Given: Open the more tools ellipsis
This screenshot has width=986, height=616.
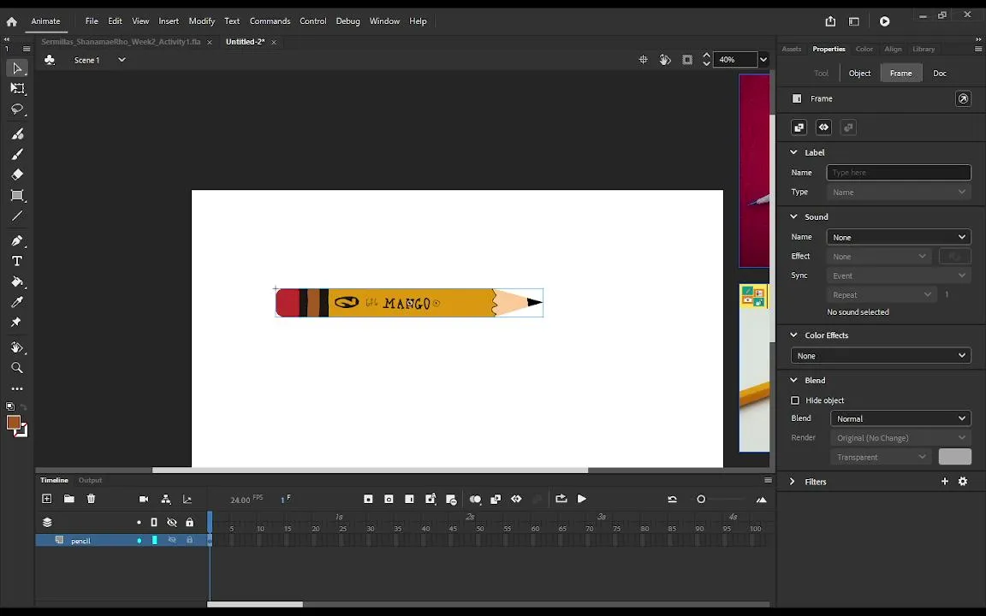Looking at the screenshot, I should point(17,389).
